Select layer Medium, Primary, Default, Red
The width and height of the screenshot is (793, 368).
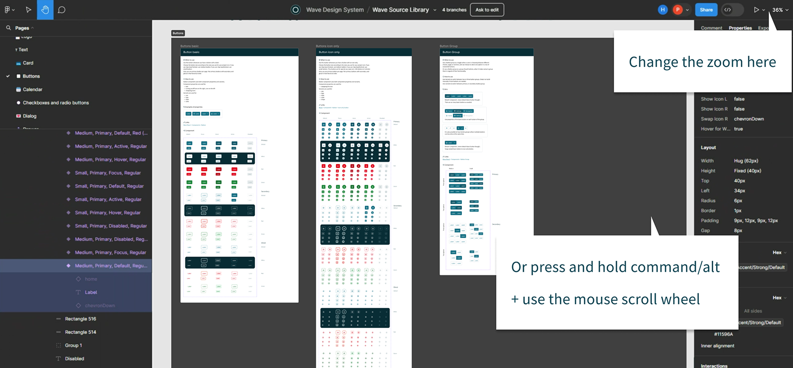(x=111, y=133)
